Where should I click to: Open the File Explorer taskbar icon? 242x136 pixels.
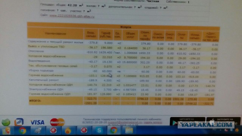pos(129,131)
